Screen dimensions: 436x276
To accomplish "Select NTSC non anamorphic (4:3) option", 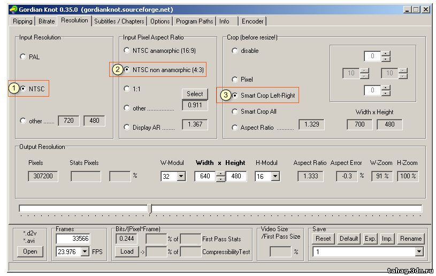I will pyautogui.click(x=127, y=69).
